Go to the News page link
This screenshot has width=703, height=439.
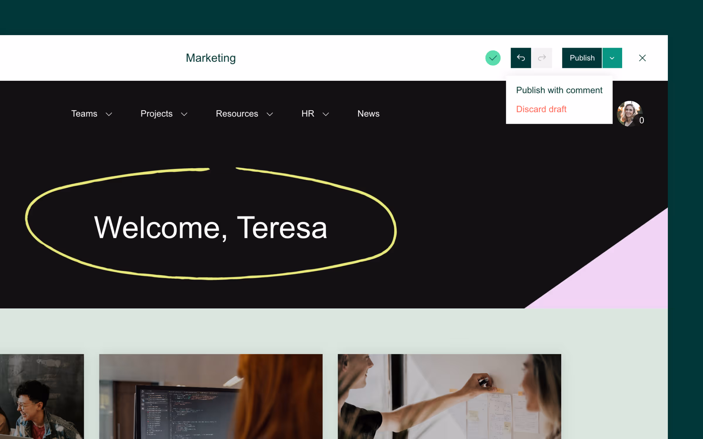(368, 114)
